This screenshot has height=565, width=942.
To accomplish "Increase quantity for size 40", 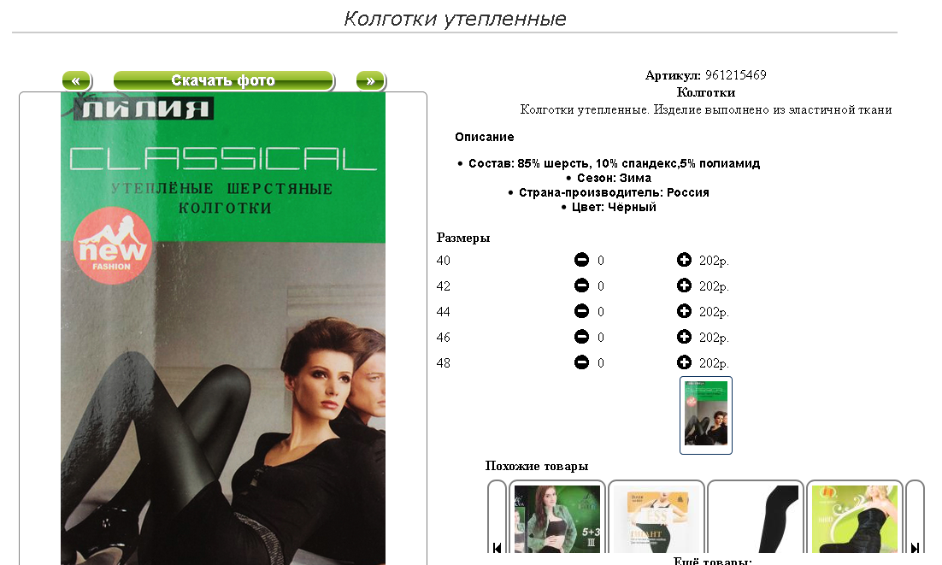I will (x=684, y=259).
